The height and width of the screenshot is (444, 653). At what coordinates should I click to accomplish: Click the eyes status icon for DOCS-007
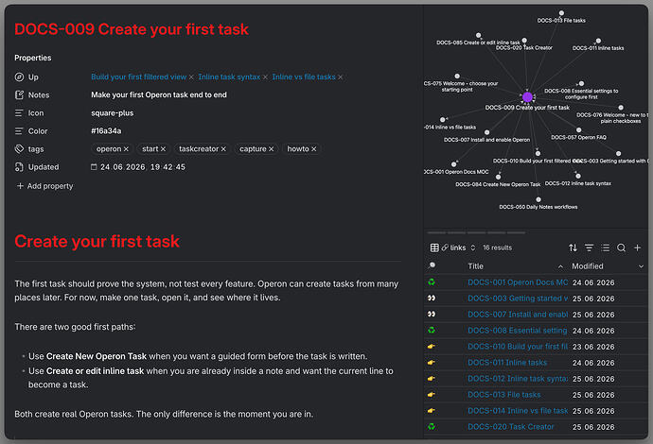pyautogui.click(x=432, y=315)
